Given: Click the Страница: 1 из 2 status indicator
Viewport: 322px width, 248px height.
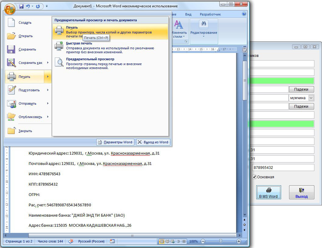Looking at the screenshot, I should (x=19, y=241).
